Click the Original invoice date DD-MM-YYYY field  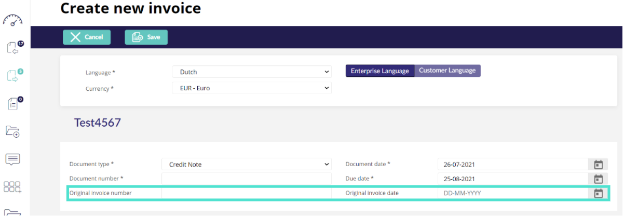point(513,193)
